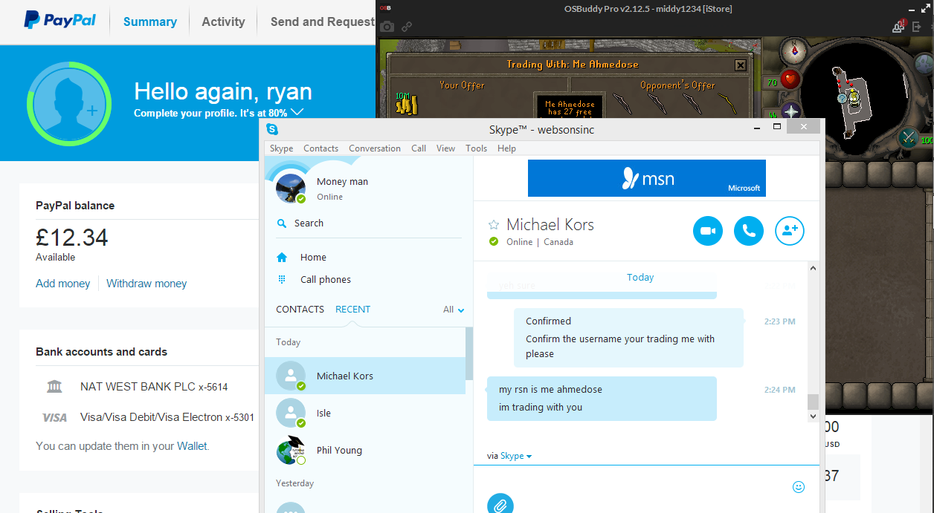Image resolution: width=934 pixels, height=513 pixels.
Task: Open the Wallet link
Action: pyautogui.click(x=192, y=446)
